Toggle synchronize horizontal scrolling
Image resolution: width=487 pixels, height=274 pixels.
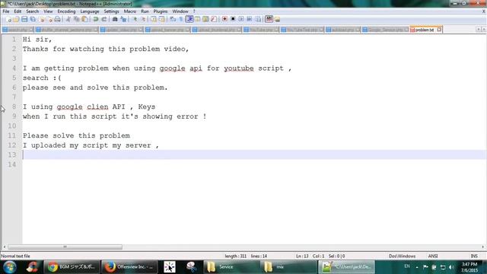coord(161,19)
